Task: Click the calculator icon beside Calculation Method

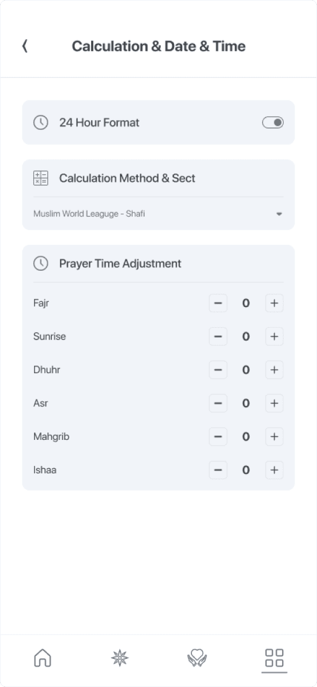Action: (41, 178)
